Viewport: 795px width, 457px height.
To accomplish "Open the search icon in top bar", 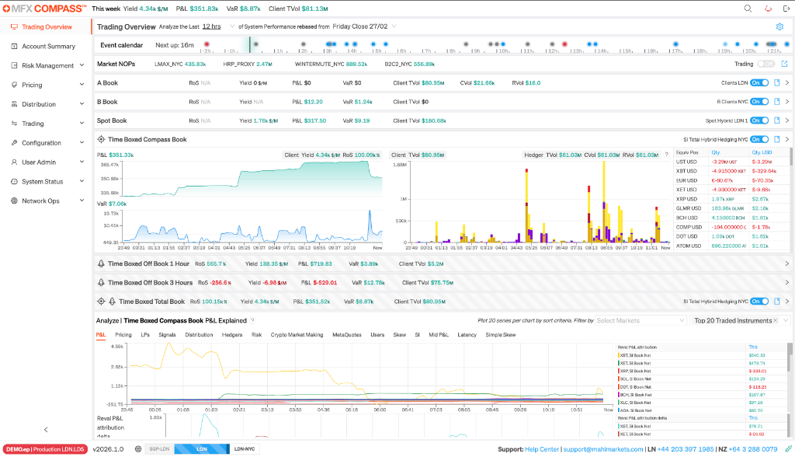I will pos(748,9).
